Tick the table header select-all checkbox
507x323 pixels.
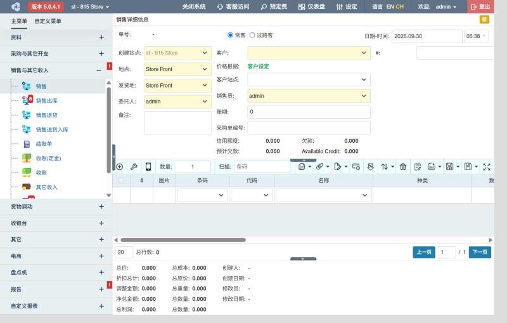pos(121,180)
